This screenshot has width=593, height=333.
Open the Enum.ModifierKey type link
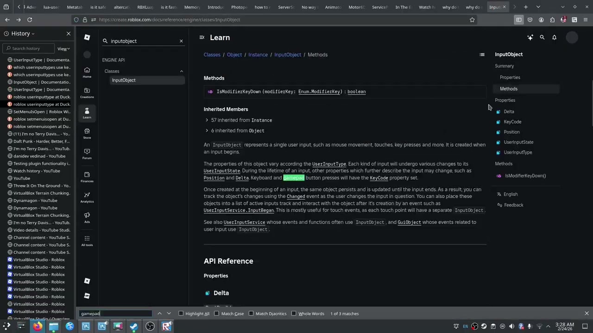[x=320, y=92]
